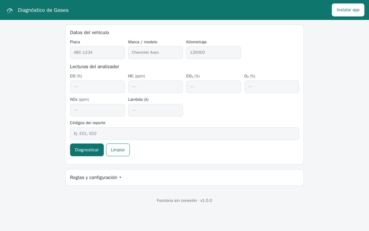Click the NOx (ppm) input field

pos(97,110)
